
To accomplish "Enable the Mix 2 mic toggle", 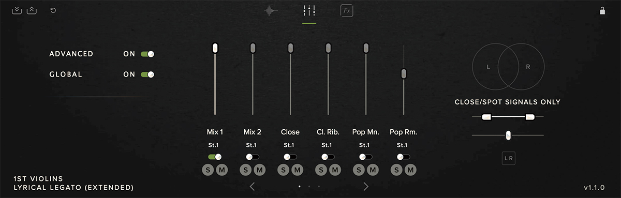I will pyautogui.click(x=253, y=157).
